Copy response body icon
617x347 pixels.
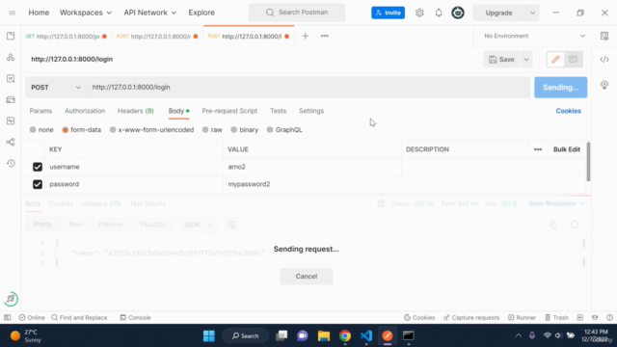(x=553, y=225)
